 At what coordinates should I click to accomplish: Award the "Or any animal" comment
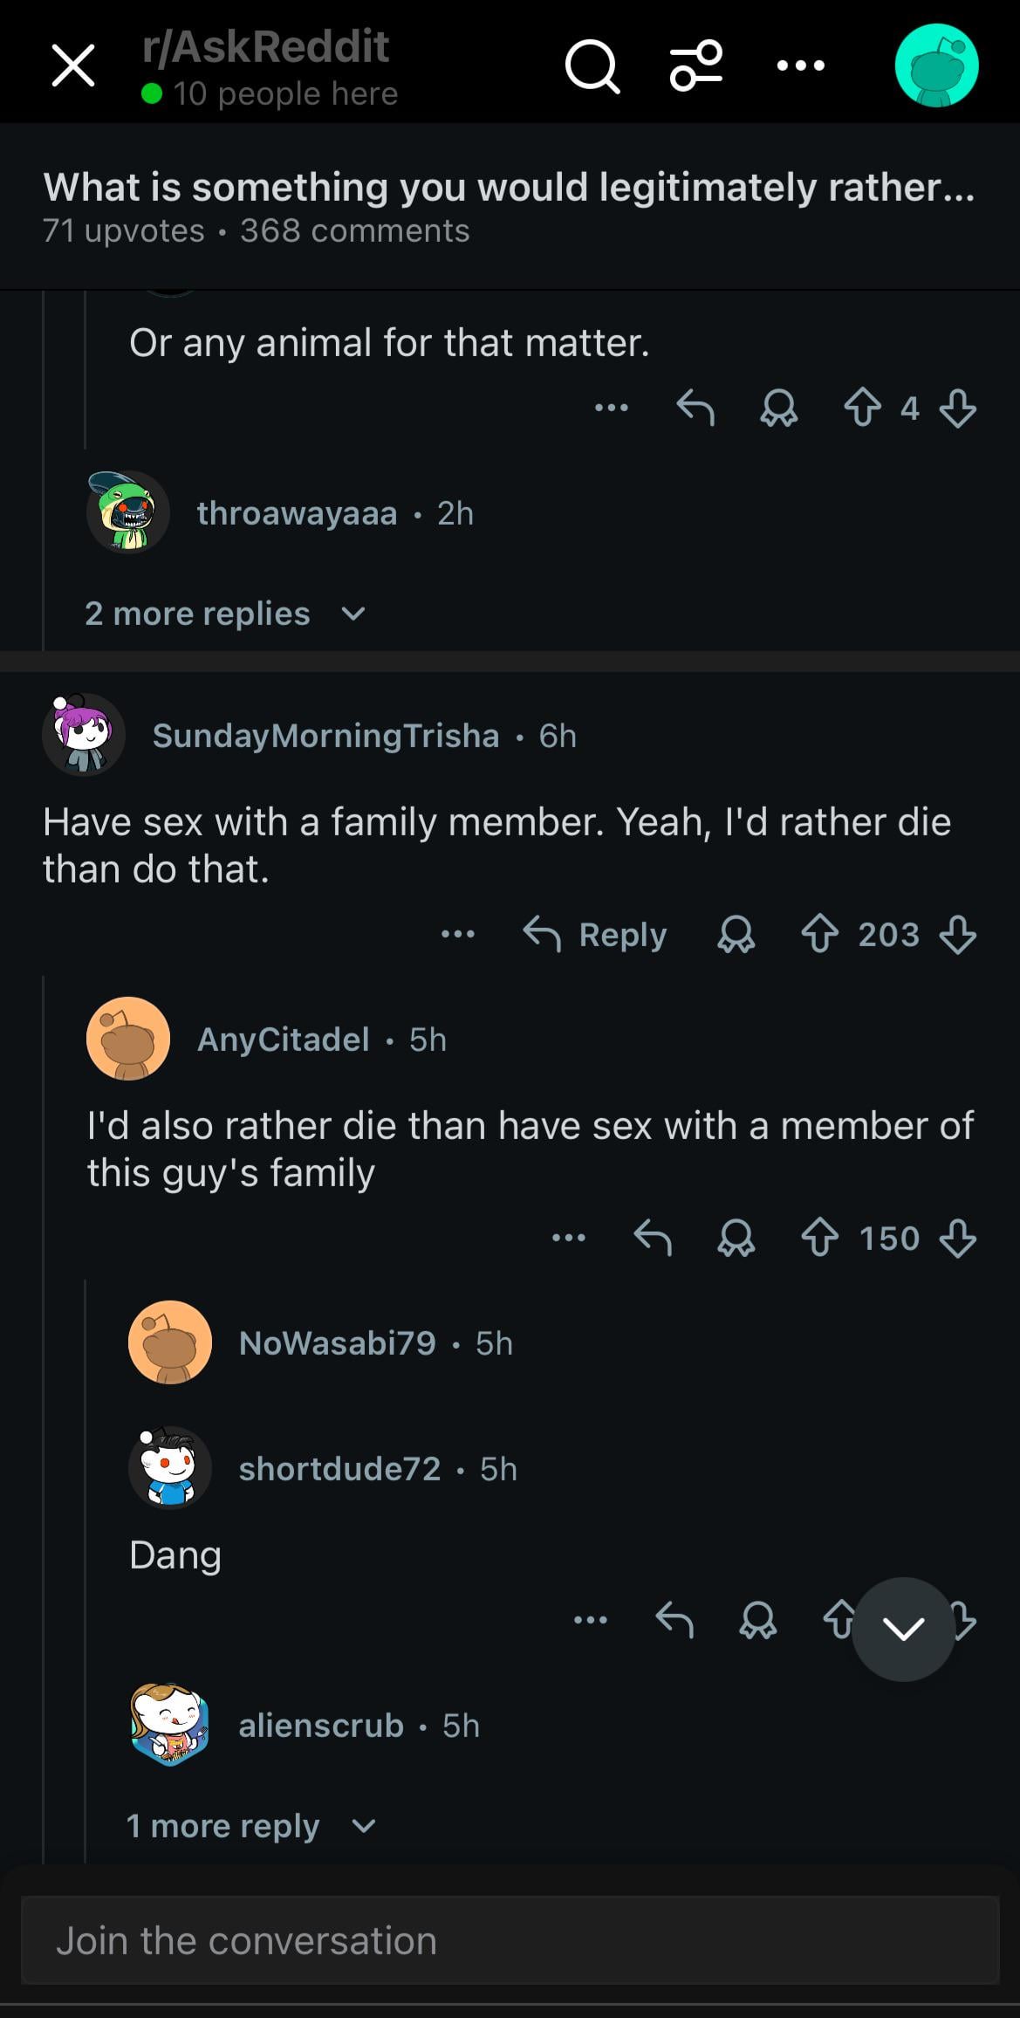tap(778, 408)
